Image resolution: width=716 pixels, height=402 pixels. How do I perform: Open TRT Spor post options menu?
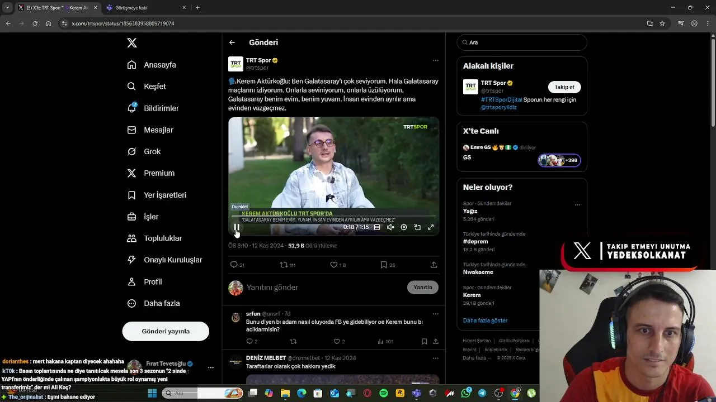coord(435,60)
